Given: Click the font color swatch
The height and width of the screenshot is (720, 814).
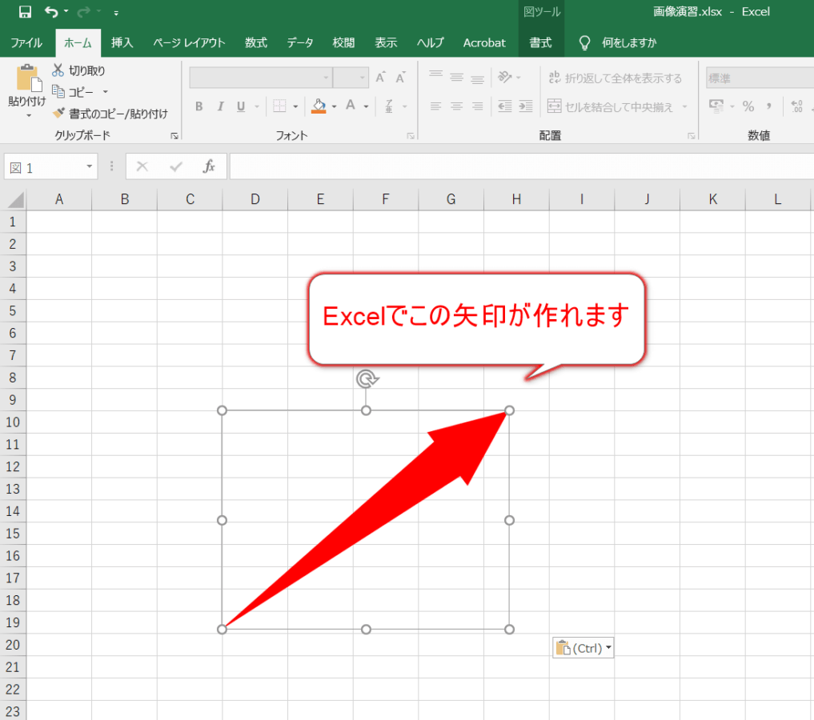Looking at the screenshot, I should pyautogui.click(x=352, y=106).
